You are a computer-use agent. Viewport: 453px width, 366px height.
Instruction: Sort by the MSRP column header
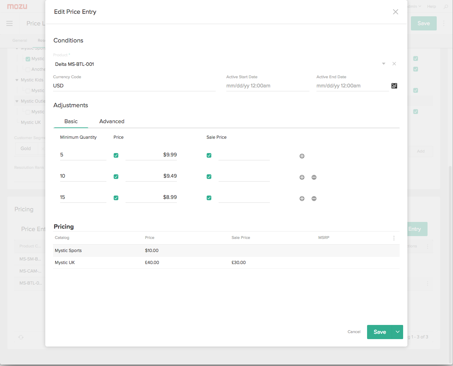click(324, 238)
